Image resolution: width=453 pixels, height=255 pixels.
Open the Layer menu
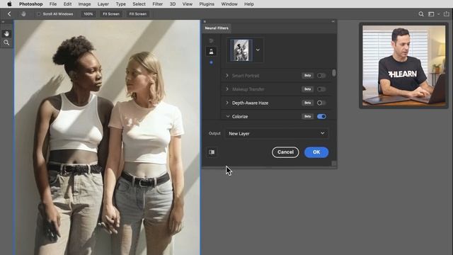pyautogui.click(x=103, y=4)
